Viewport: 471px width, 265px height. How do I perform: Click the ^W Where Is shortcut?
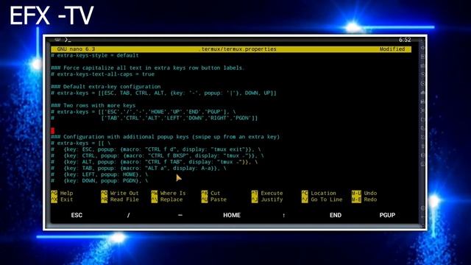tap(169, 193)
